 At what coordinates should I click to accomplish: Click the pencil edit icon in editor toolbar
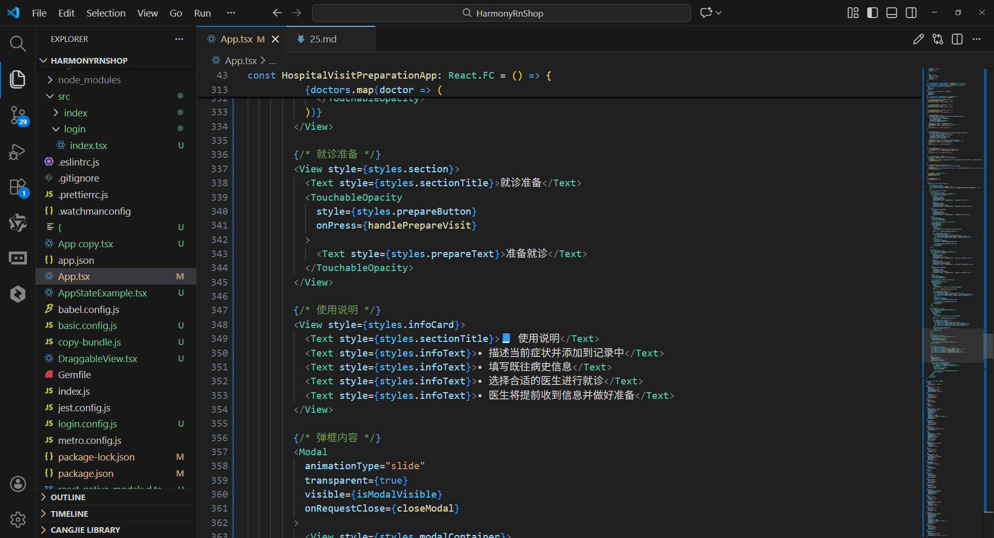click(x=918, y=39)
